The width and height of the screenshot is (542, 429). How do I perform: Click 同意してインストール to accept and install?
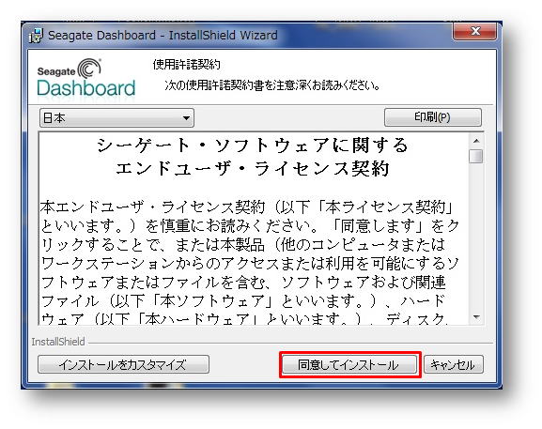(349, 364)
